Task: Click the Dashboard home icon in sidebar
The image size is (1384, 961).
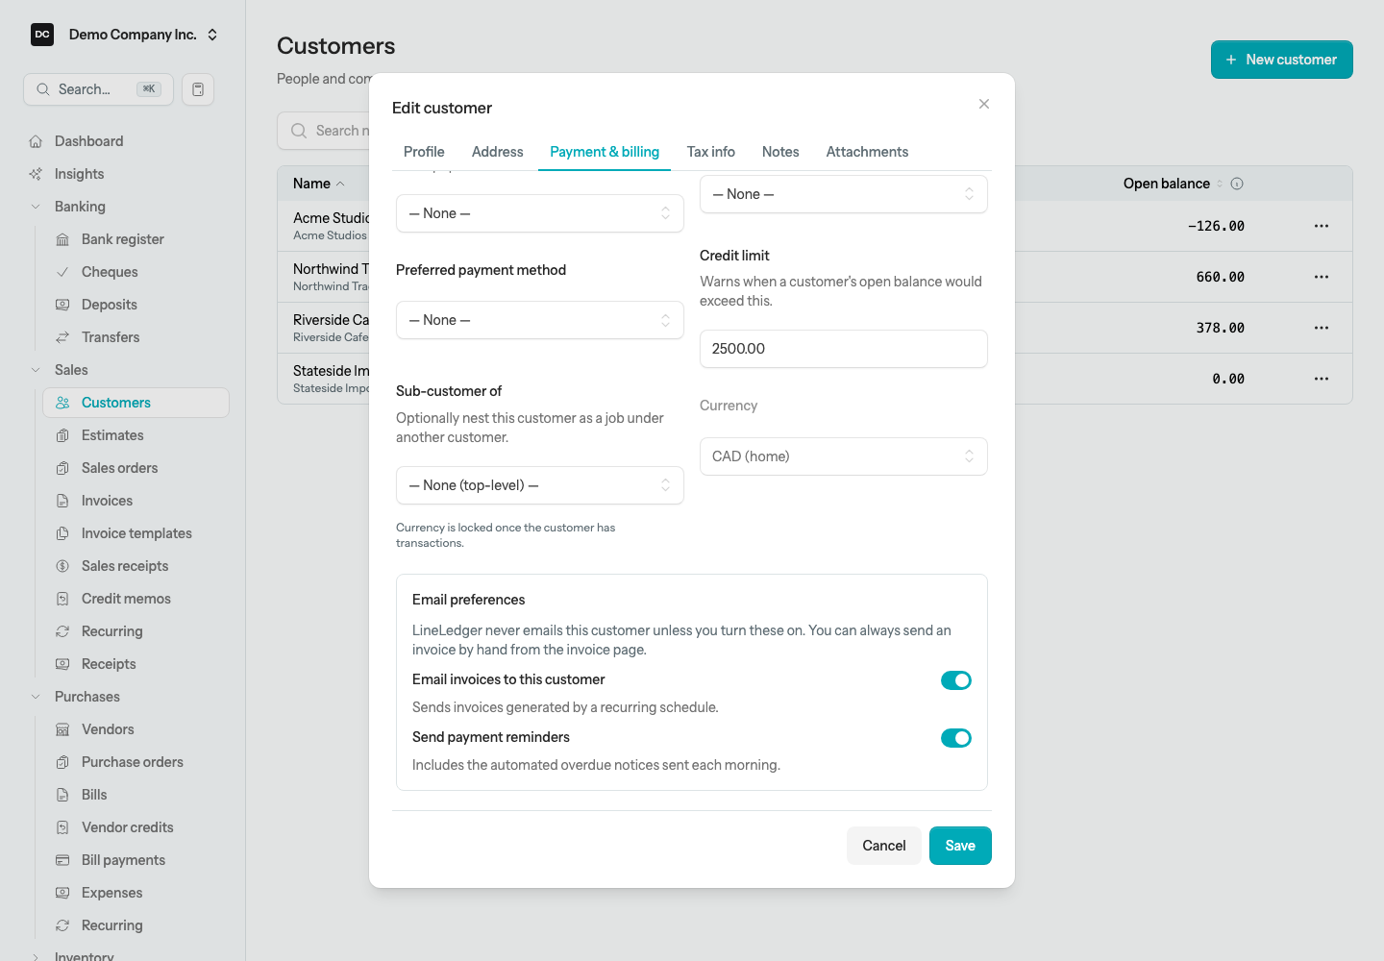Action: (36, 141)
